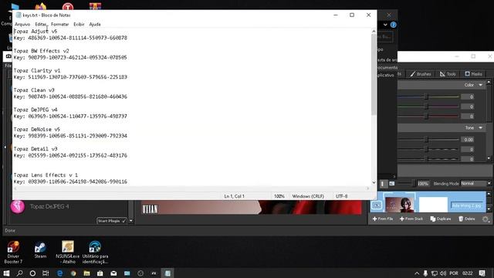Click the 'Topaz Lens Effects v 1' line

coord(46,175)
